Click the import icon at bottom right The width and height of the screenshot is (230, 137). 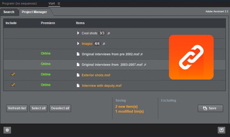(x=221, y=130)
